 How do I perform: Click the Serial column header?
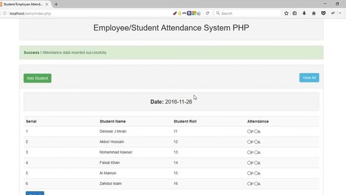pos(31,121)
